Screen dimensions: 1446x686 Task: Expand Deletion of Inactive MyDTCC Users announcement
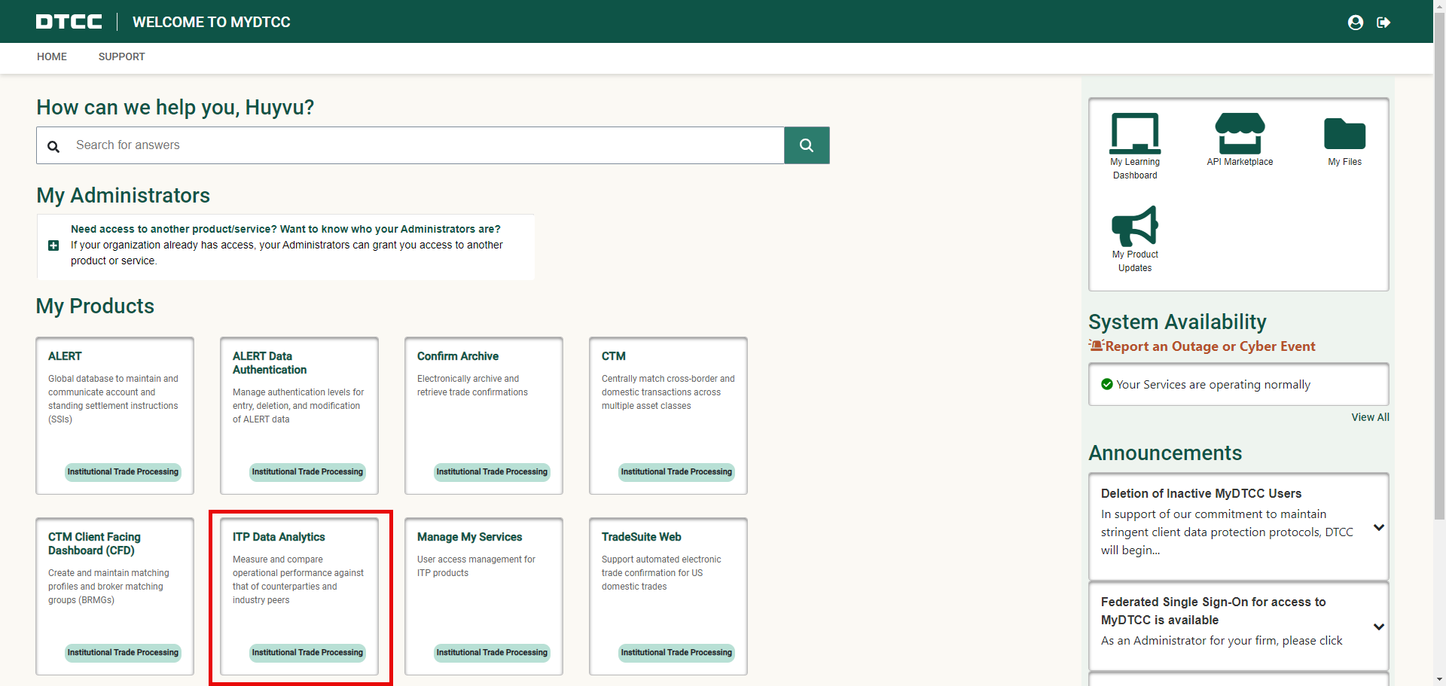(1378, 527)
